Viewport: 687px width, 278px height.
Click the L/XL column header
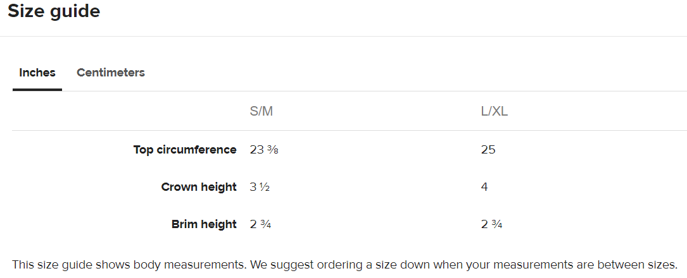[x=495, y=112]
